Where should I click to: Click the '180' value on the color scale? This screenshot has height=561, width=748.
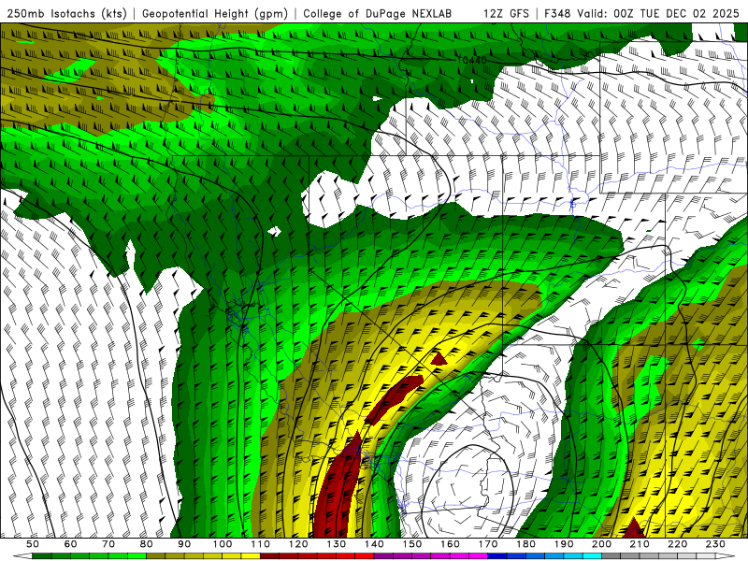(525, 544)
